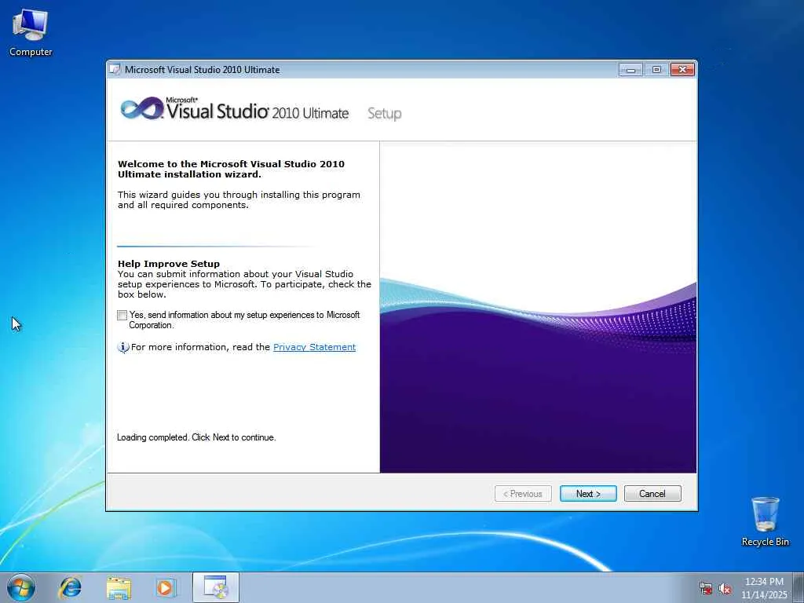Close the Visual Studio setup window
Viewport: 804px width, 603px height.
pyautogui.click(x=682, y=70)
